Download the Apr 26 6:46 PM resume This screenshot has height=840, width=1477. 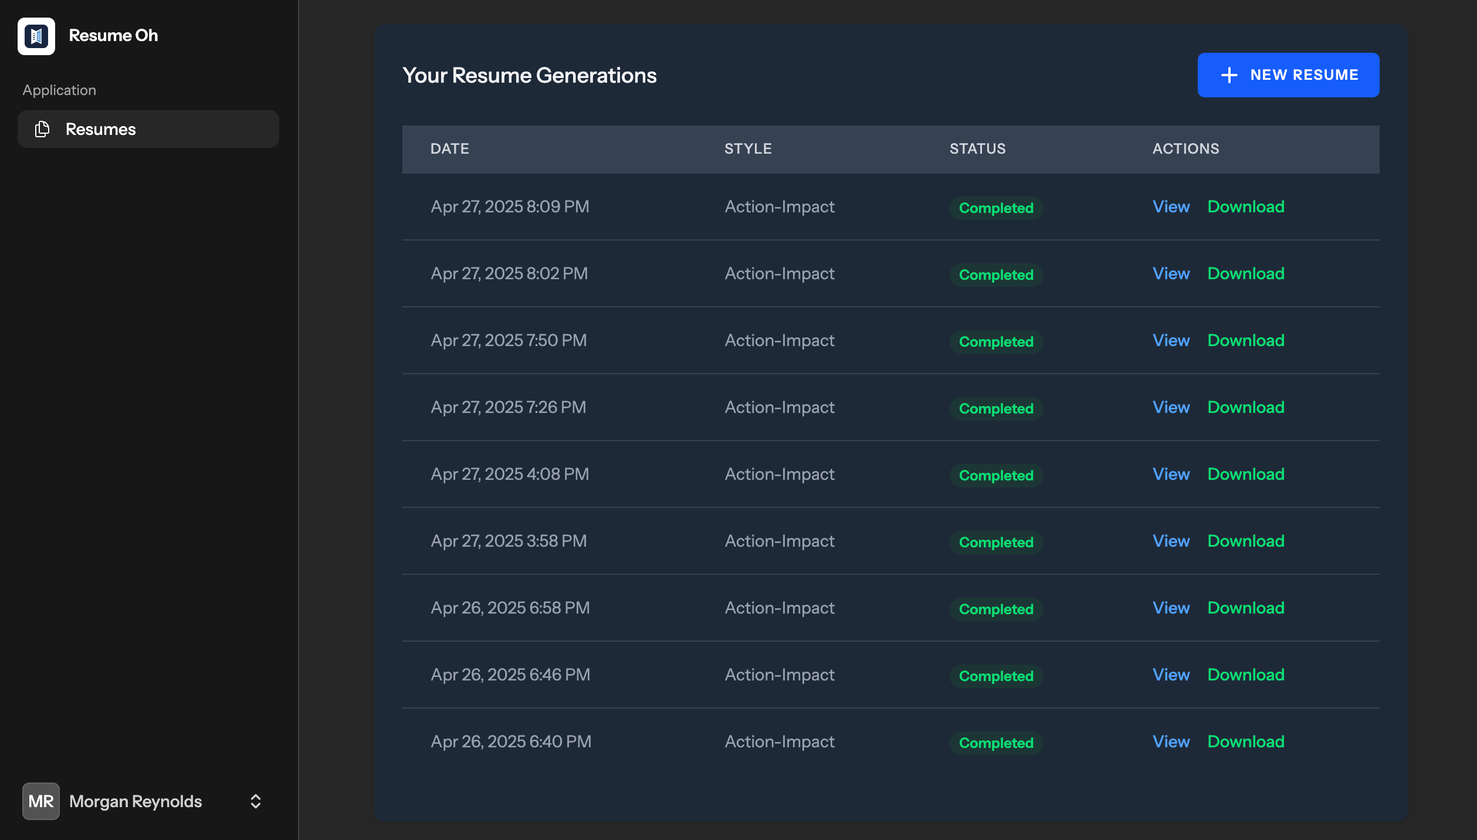(x=1246, y=675)
